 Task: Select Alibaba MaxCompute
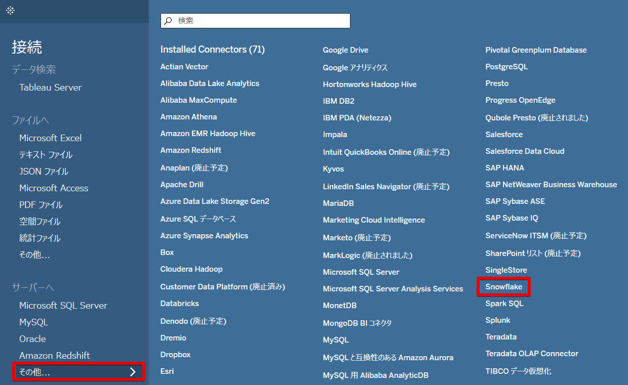click(x=199, y=100)
